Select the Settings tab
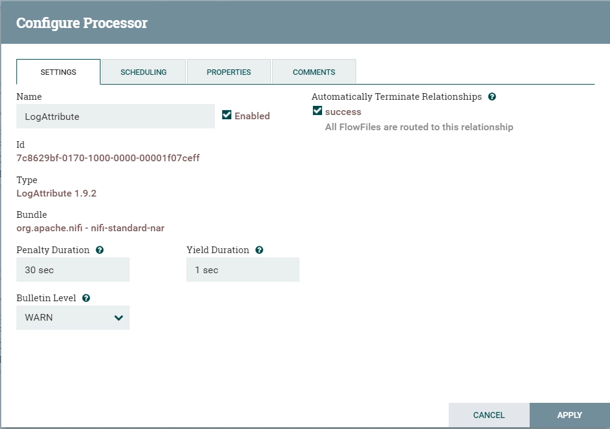This screenshot has height=429, width=610. click(58, 72)
